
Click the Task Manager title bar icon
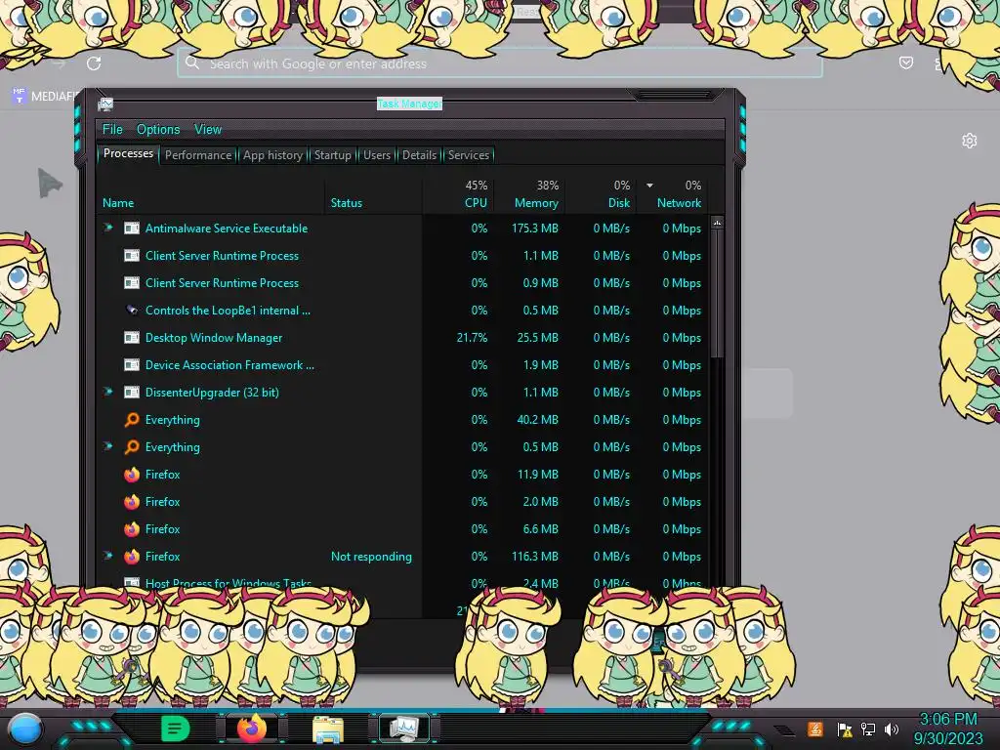click(105, 104)
